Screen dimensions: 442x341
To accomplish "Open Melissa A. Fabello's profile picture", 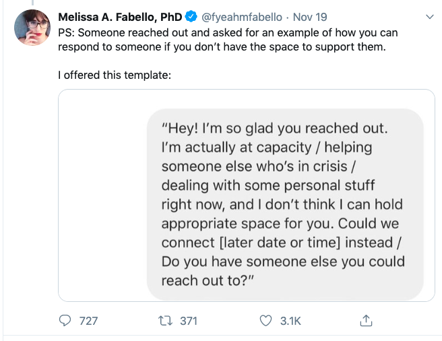I will pyautogui.click(x=32, y=28).
